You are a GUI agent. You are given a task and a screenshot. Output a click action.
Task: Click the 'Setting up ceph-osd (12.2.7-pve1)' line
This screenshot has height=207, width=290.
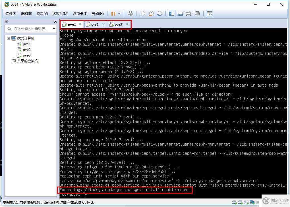(101, 90)
